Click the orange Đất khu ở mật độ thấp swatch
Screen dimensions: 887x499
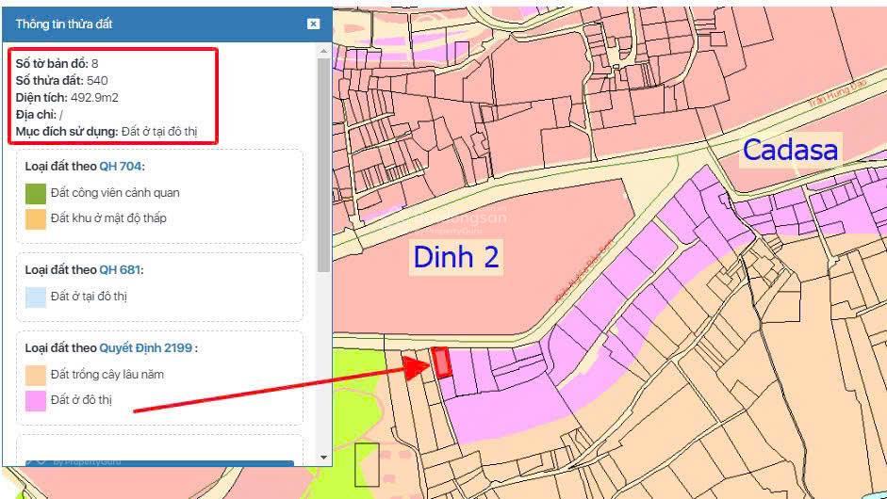[36, 218]
